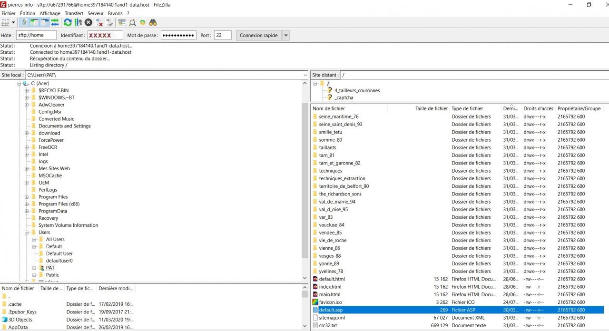The width and height of the screenshot is (609, 331).
Task: Toggle the remote directory tree display
Action: click(45, 22)
